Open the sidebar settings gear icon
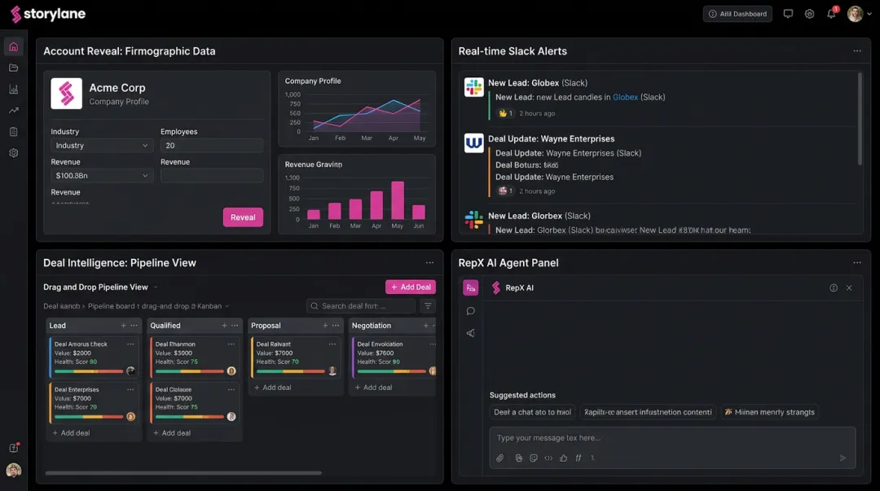Viewport: 880px width, 491px height. coord(14,152)
